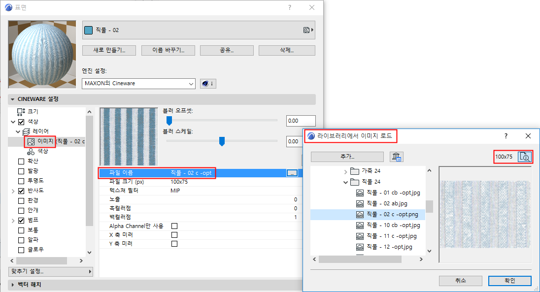Click the 직물 24 folder icon
The height and width of the screenshot is (292, 540).
355,182
